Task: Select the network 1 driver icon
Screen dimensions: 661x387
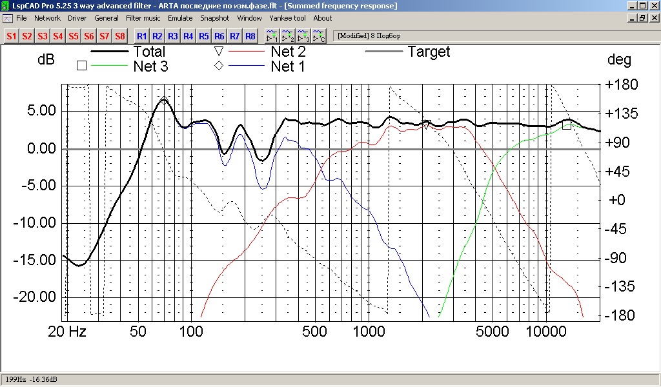Action: [272, 36]
